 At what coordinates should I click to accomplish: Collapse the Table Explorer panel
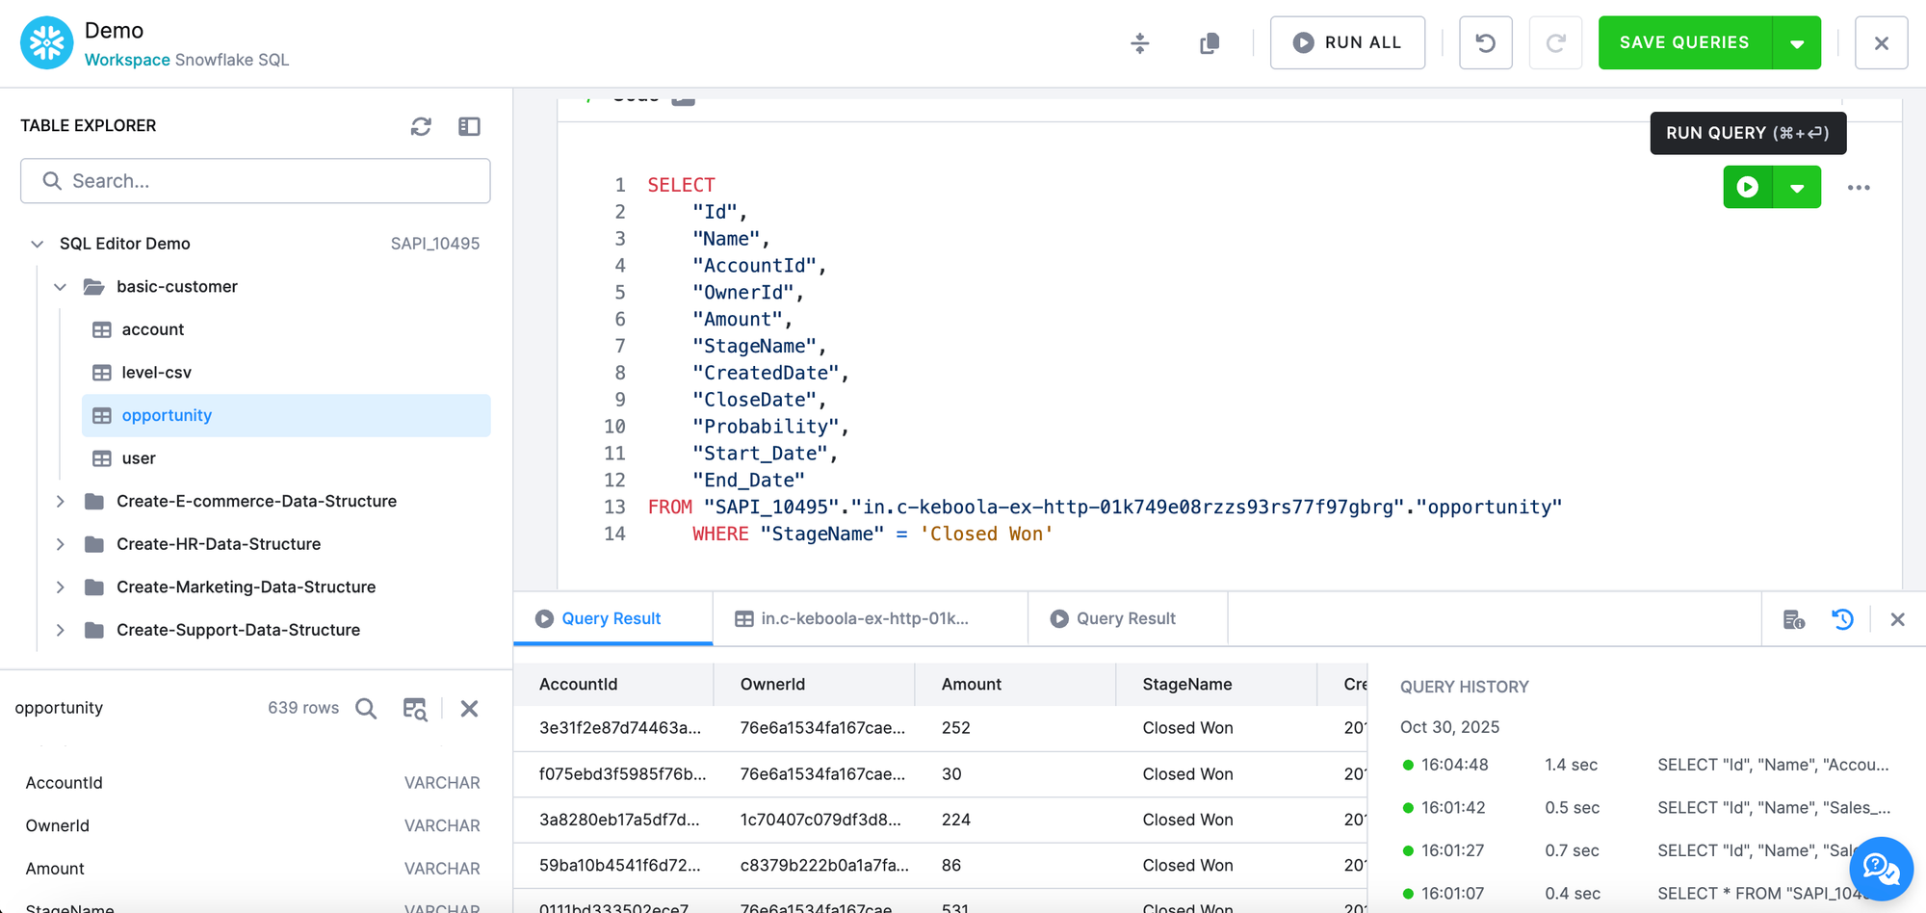pyautogui.click(x=469, y=126)
